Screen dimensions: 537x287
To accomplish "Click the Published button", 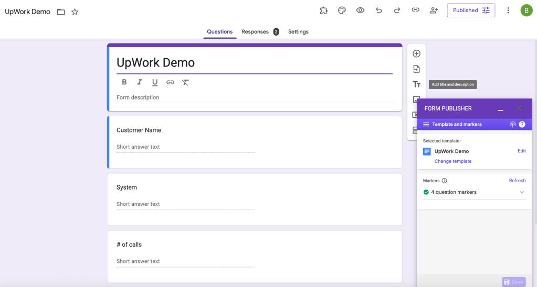I will point(471,10).
